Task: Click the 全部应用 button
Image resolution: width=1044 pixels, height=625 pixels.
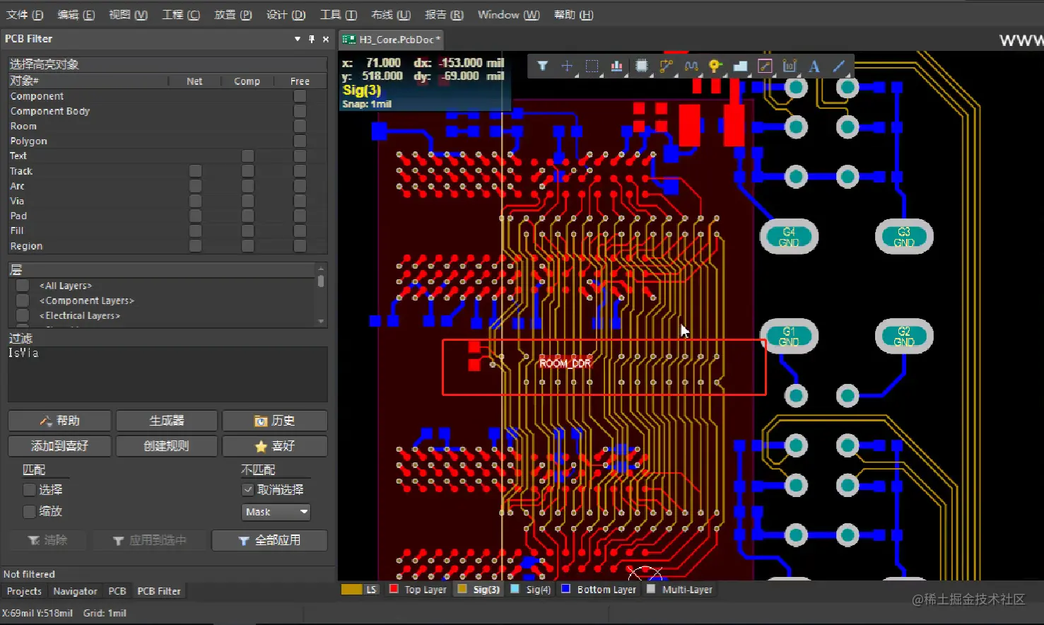Action: (269, 540)
